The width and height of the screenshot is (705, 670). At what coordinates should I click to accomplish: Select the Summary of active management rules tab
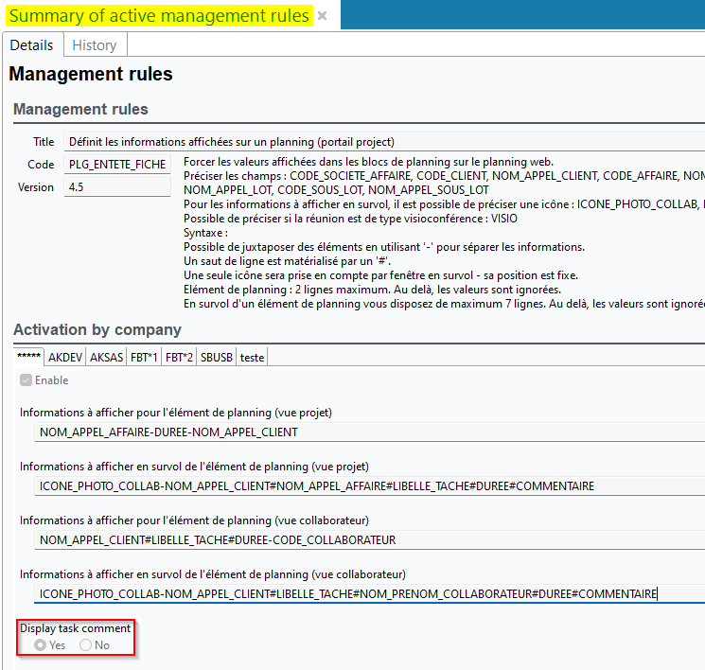click(159, 16)
